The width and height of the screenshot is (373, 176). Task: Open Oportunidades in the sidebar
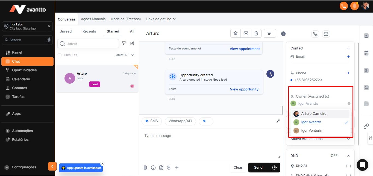coord(24,70)
